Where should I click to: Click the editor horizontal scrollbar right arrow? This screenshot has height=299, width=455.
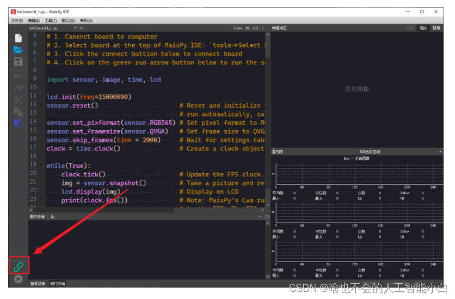coord(263,210)
